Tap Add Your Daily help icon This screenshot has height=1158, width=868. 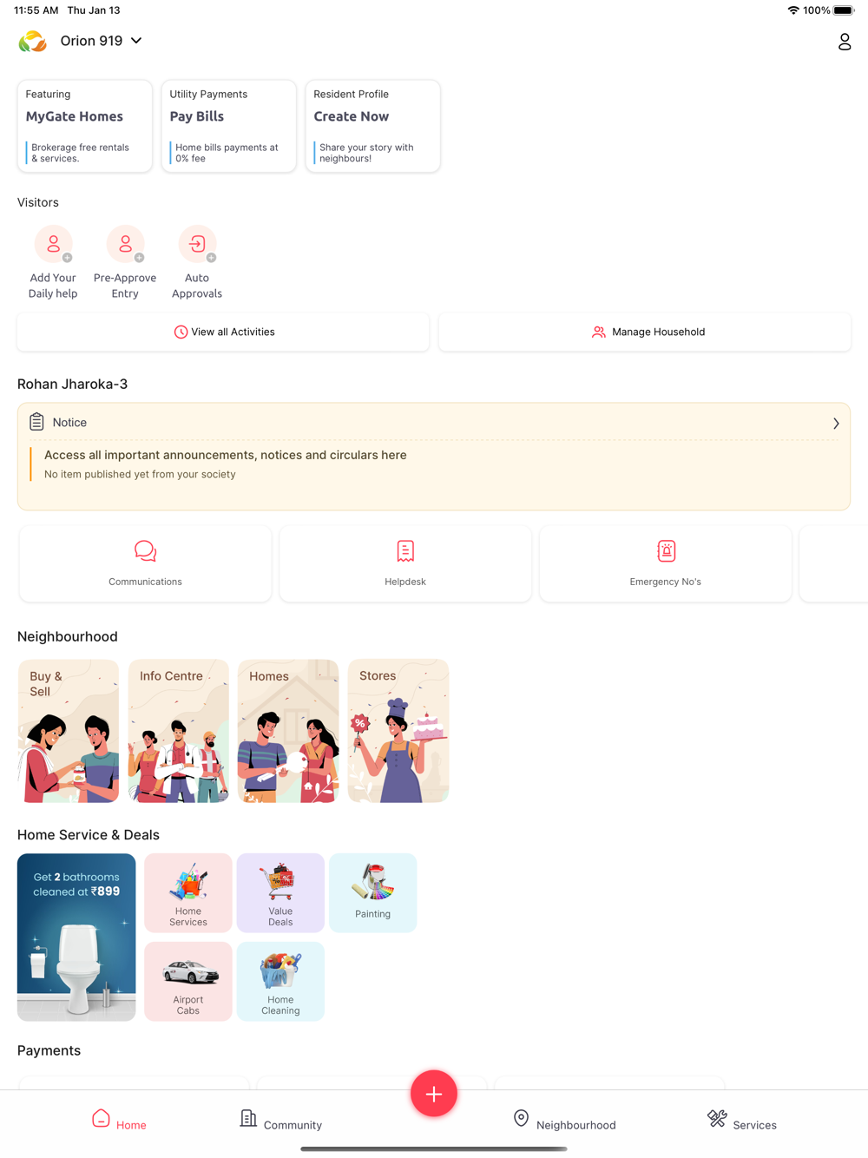pyautogui.click(x=54, y=244)
